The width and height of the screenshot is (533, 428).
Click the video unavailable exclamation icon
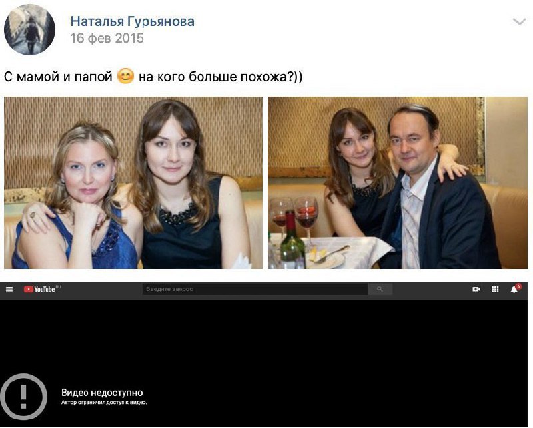23,397
